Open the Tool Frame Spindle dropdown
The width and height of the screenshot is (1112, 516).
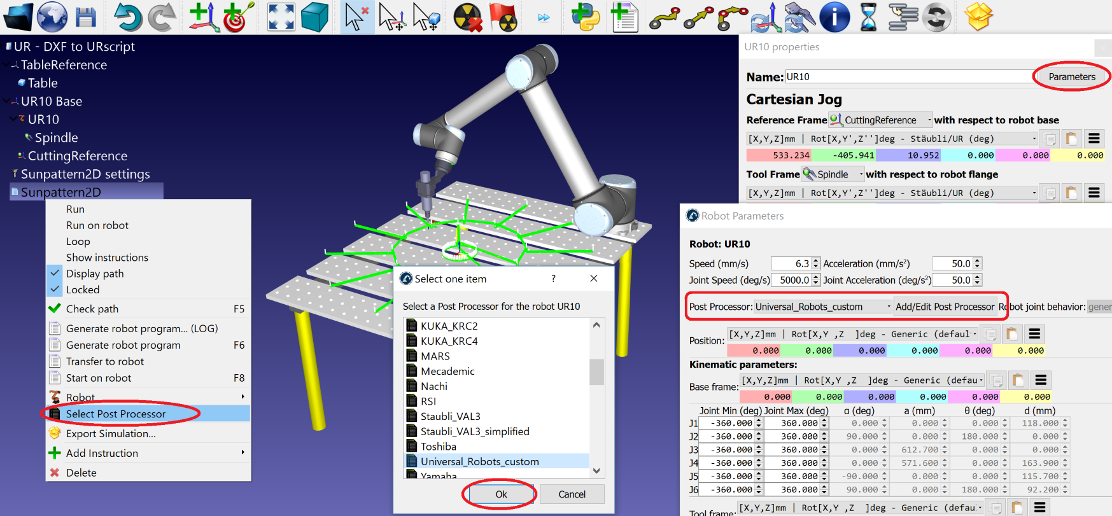833,174
